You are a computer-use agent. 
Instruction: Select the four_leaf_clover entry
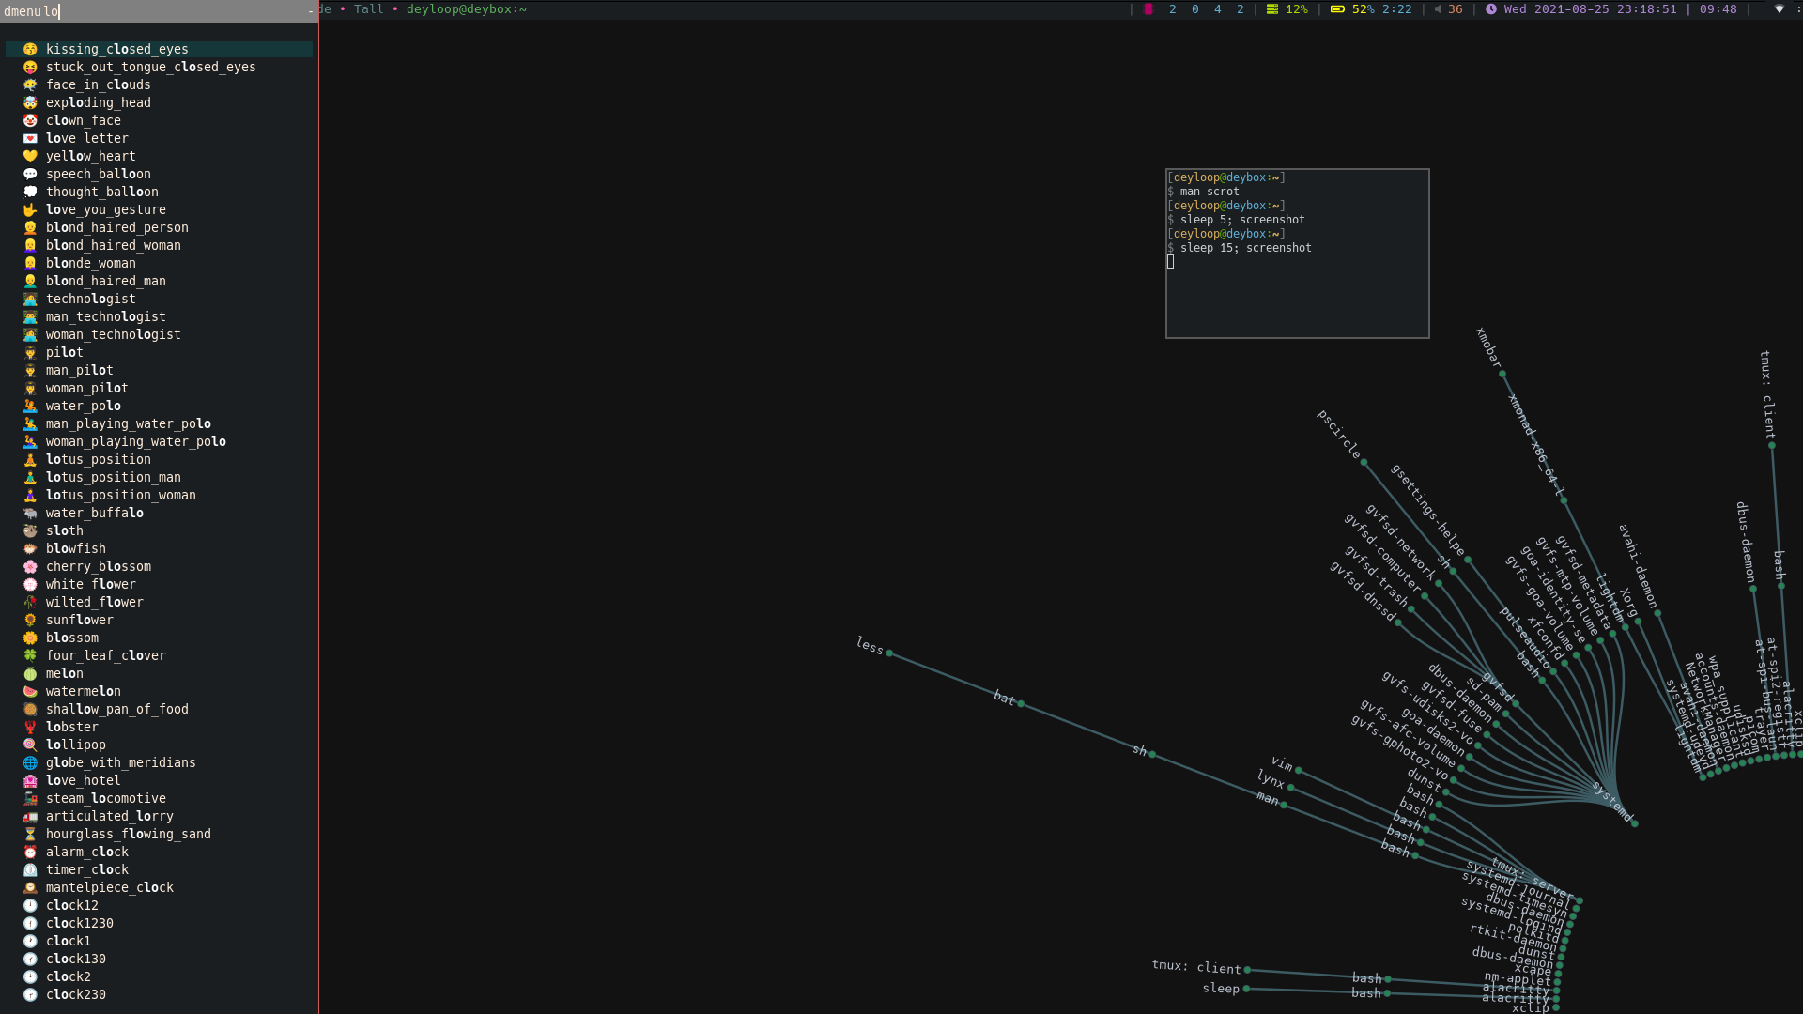(x=106, y=655)
